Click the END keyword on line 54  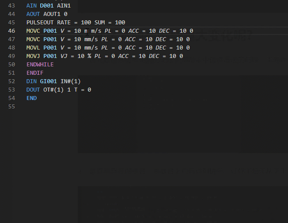(31, 98)
